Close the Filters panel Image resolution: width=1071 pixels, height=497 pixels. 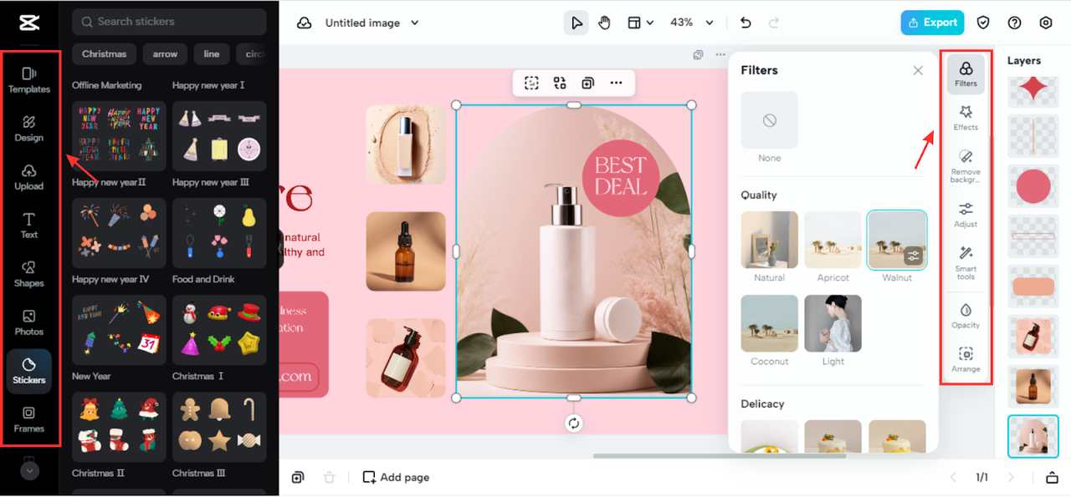pyautogui.click(x=918, y=71)
